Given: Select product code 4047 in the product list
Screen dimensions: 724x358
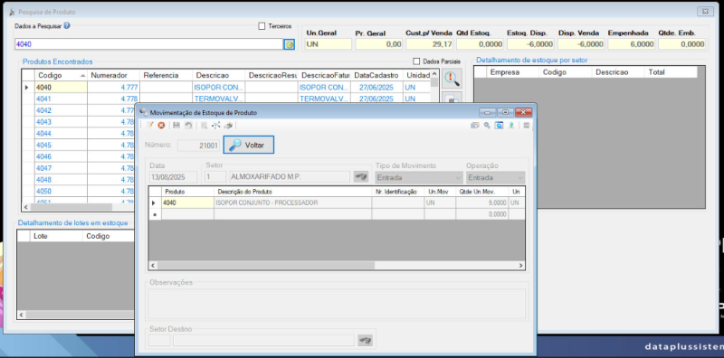Looking at the screenshot, I should [x=61, y=168].
